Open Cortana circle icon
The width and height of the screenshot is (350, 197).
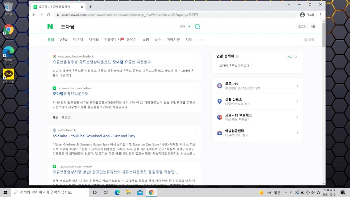95,192
